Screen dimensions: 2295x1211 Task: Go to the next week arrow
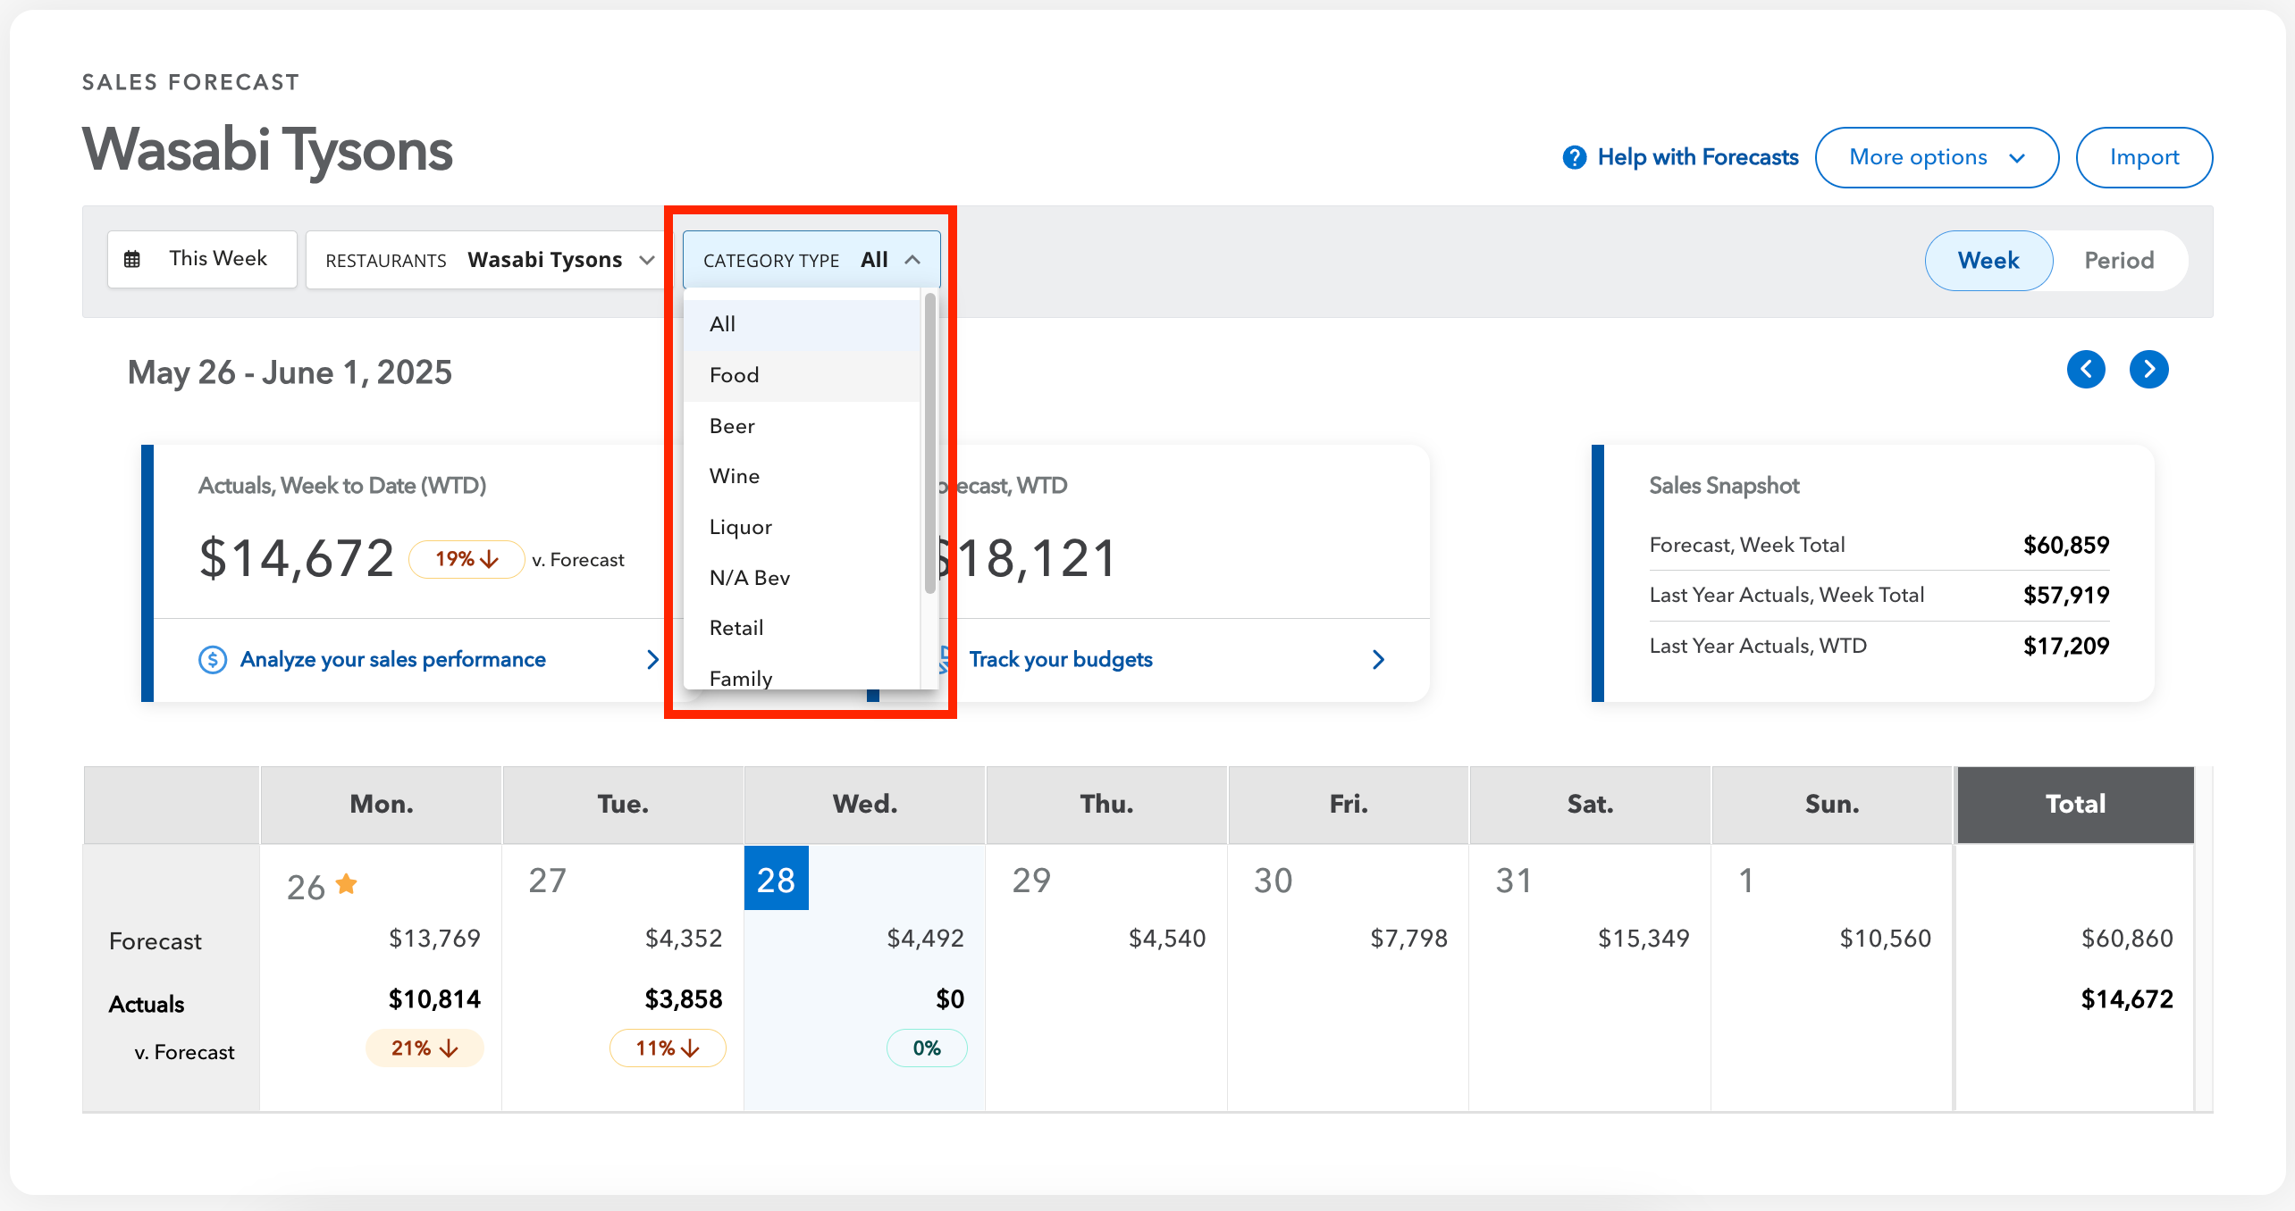[2148, 369]
